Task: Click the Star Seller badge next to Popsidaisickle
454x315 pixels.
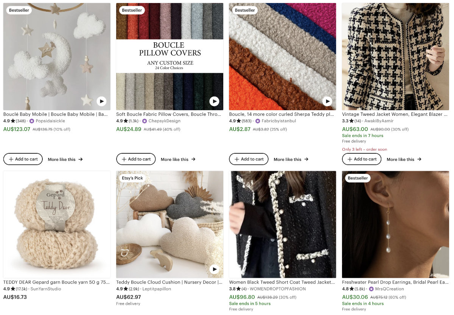Action: (31, 121)
